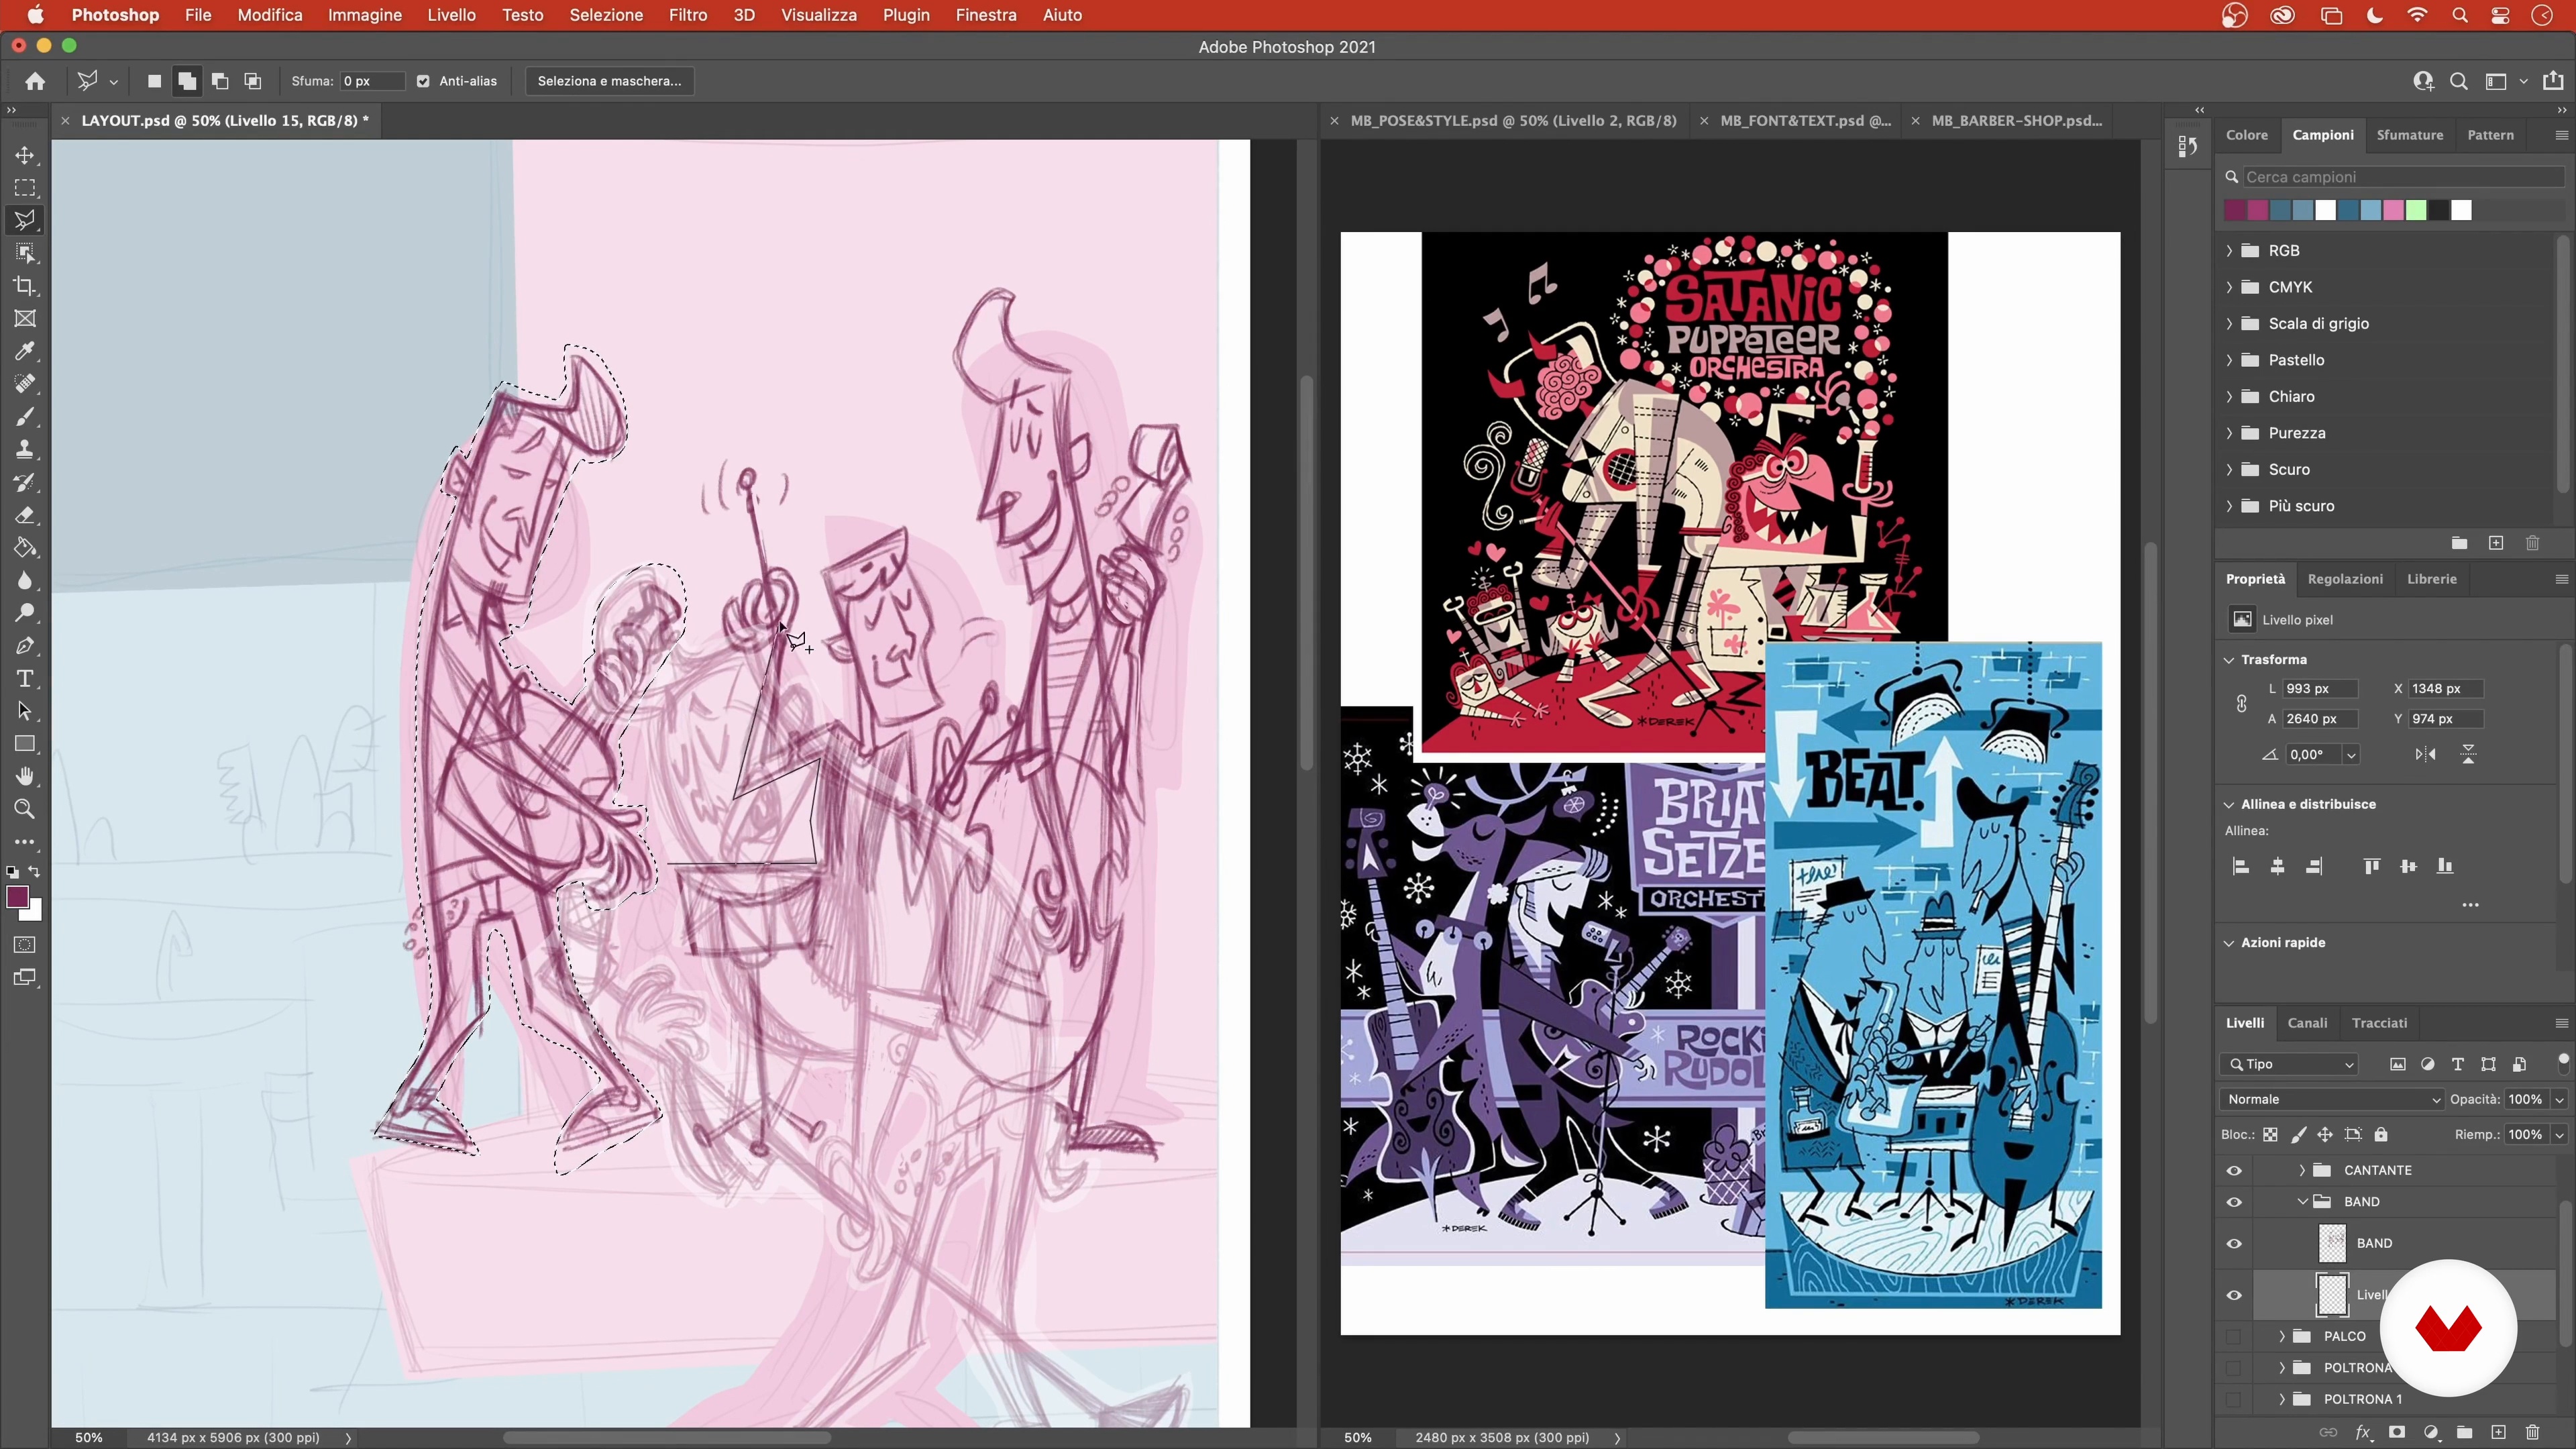This screenshot has height=1449, width=2576.
Task: Click Flip horizontal icon in Properties
Action: [x=2425, y=755]
